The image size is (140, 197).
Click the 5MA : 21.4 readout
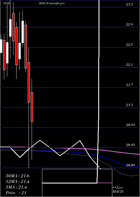[16, 187]
